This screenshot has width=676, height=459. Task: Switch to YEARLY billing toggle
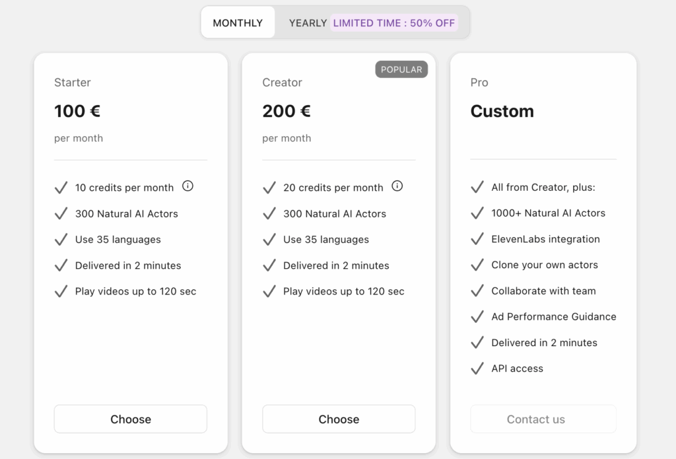pos(308,22)
